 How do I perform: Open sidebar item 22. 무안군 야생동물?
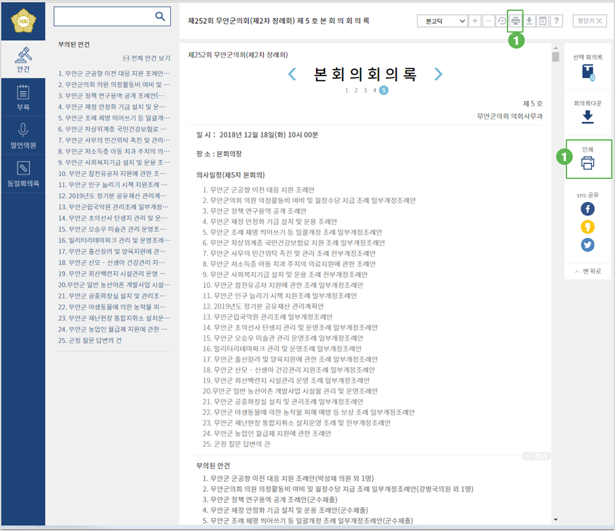coord(112,307)
